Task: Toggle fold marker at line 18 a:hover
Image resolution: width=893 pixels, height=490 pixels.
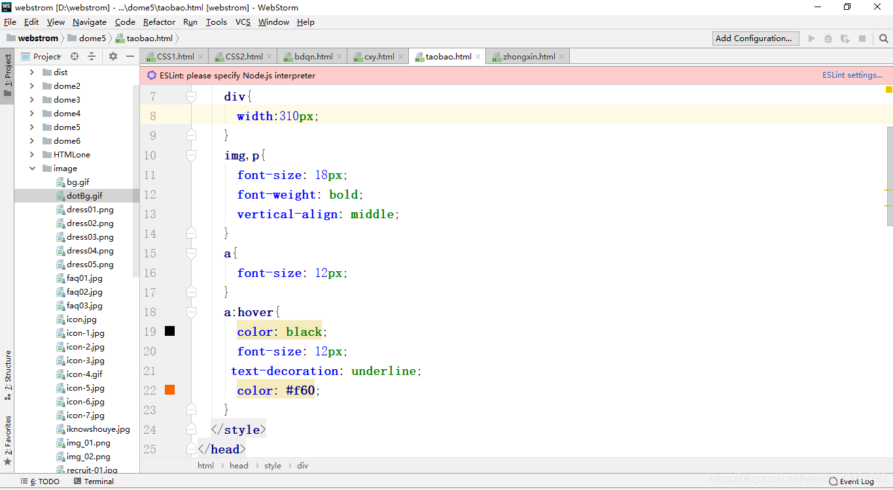Action: [191, 312]
